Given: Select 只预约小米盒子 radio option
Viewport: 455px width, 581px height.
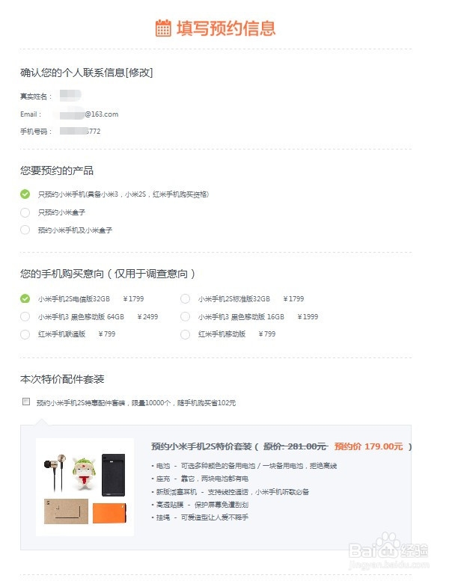Looking at the screenshot, I should pos(25,212).
